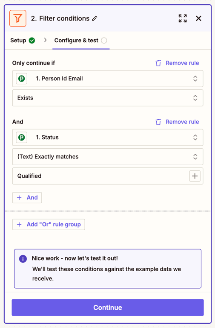Close the Filter conditions panel

click(x=198, y=18)
